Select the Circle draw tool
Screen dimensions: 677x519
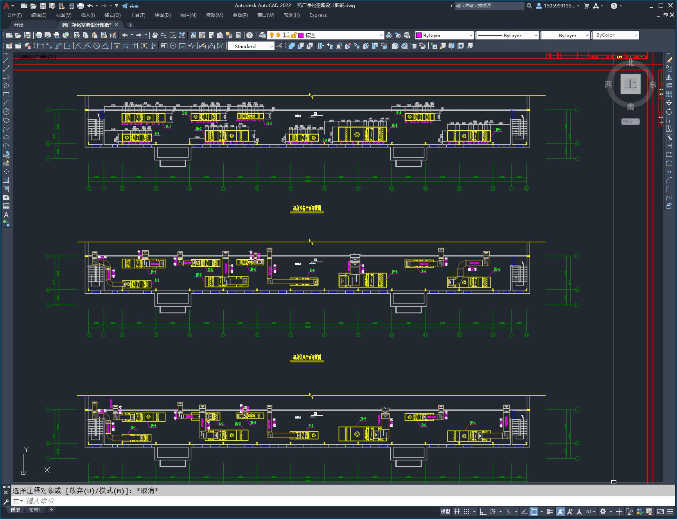coord(6,111)
